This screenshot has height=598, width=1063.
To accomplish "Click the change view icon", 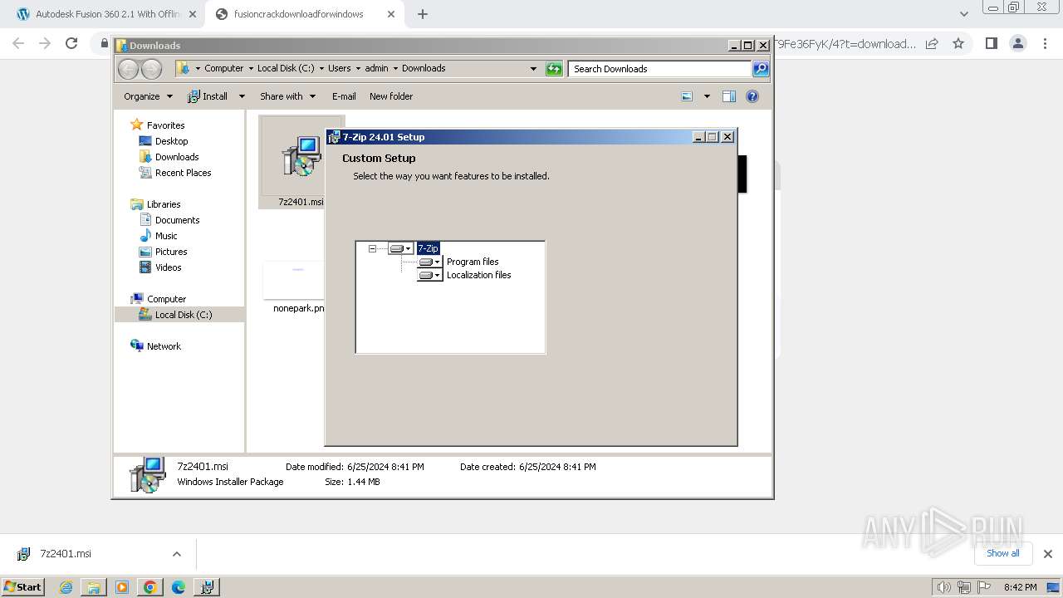I will point(687,96).
